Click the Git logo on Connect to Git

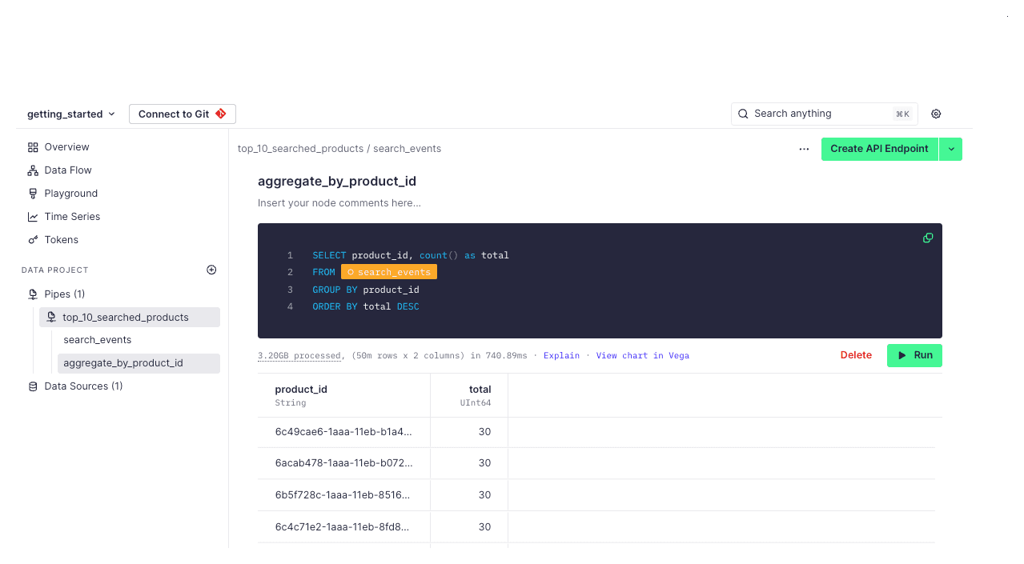221,114
